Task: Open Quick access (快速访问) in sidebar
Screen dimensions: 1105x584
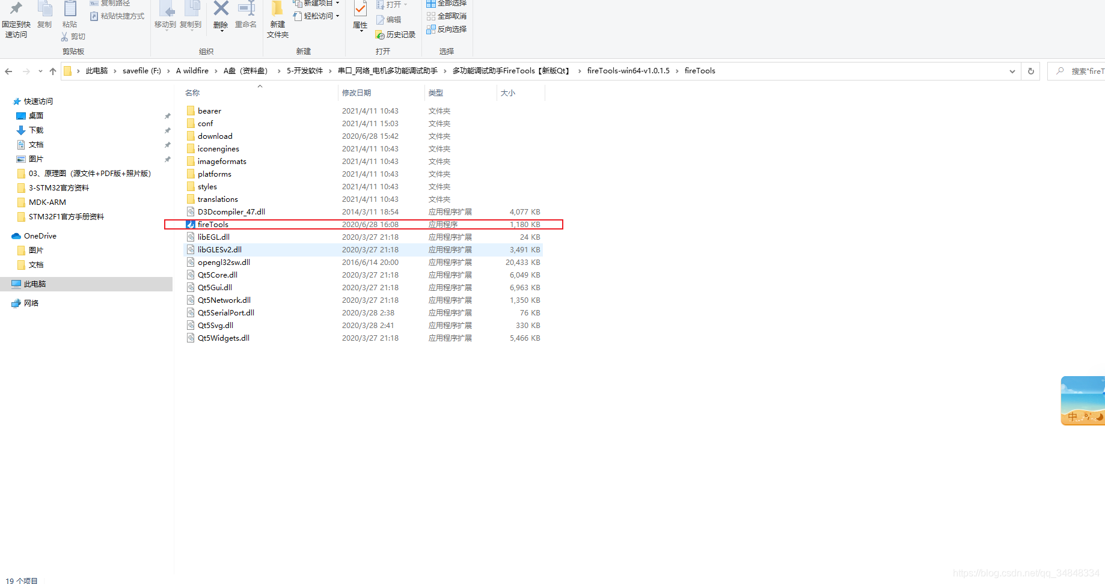Action: (38, 102)
